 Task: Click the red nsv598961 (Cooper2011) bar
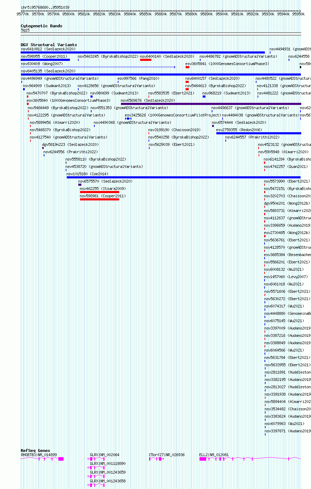click(100, 199)
